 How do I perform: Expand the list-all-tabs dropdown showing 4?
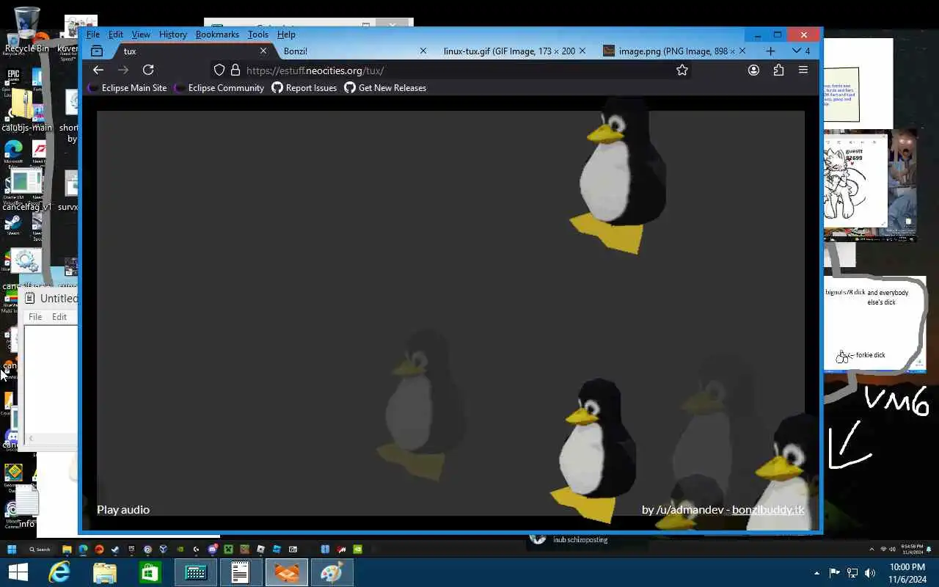800,51
